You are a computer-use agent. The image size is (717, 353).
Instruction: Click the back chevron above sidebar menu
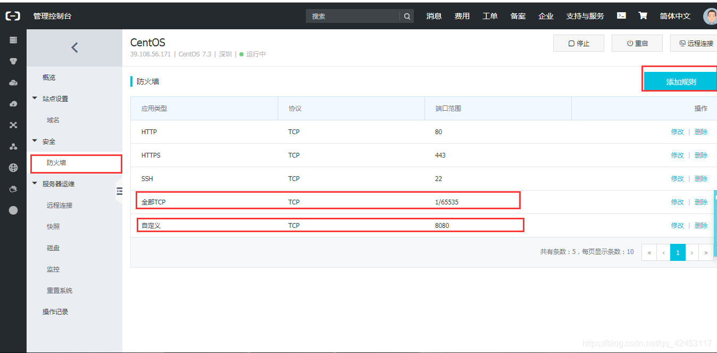[74, 47]
